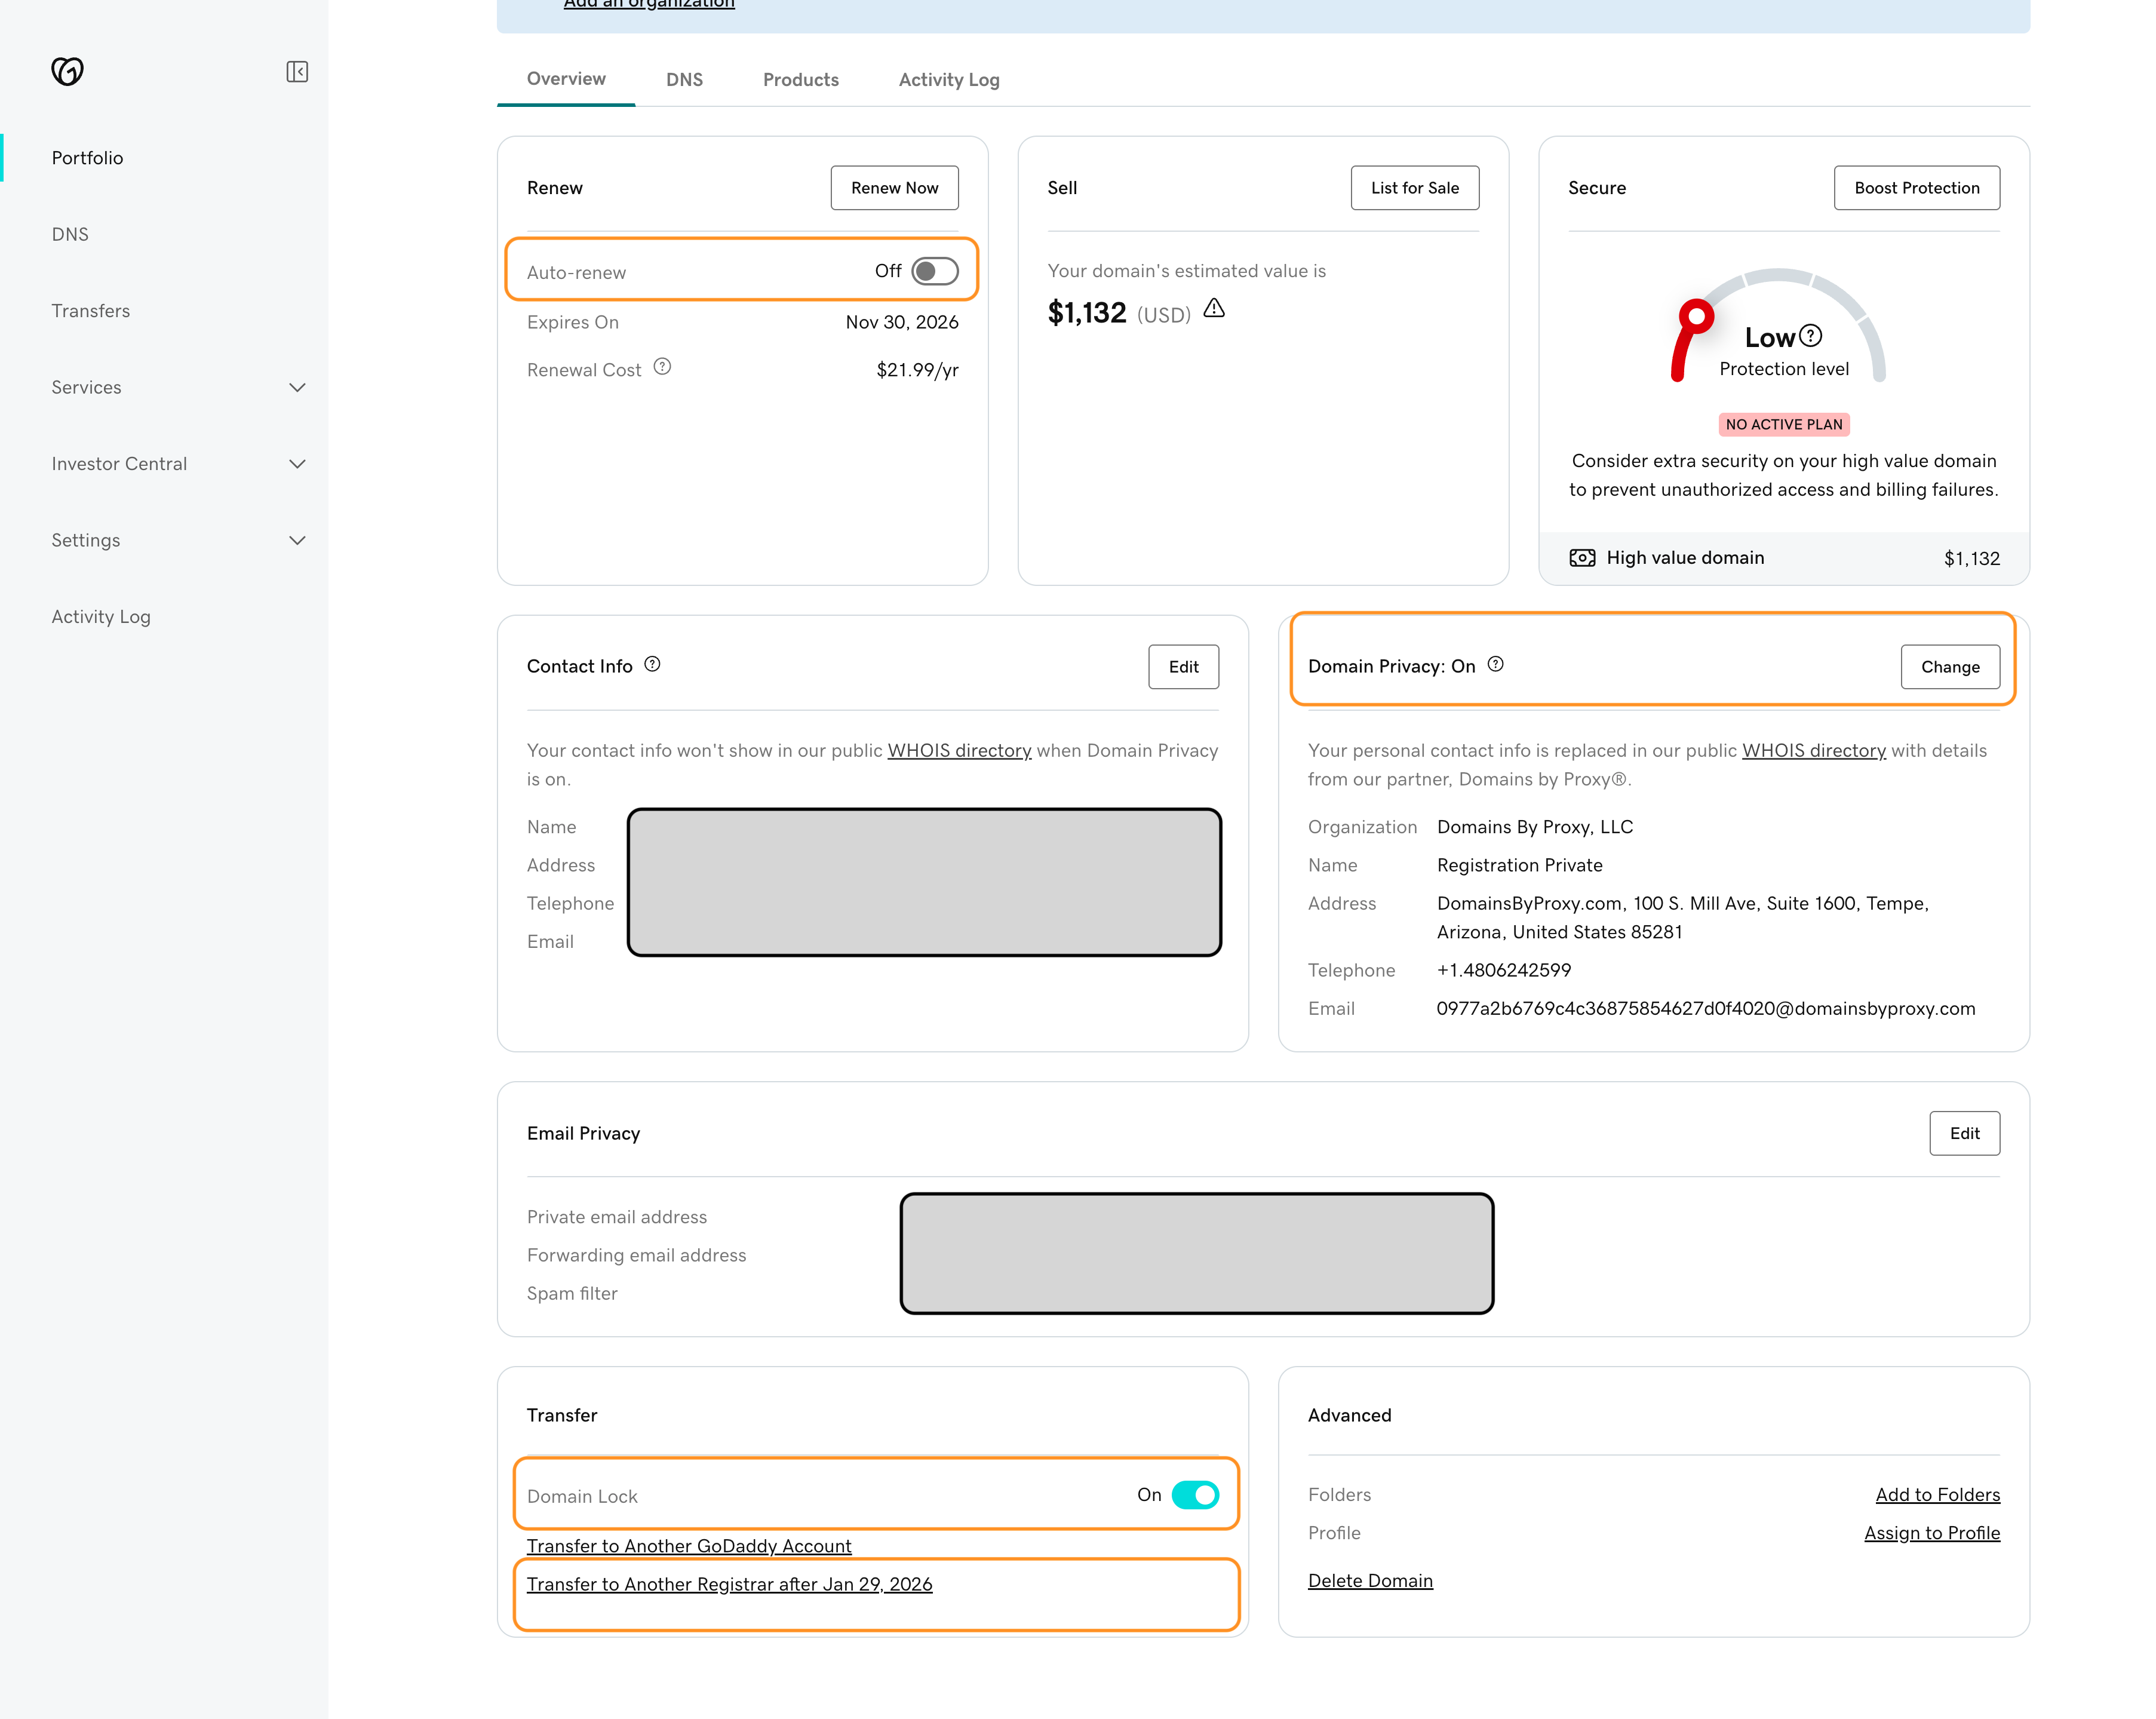The image size is (2156, 1719).
Task: Collapse the sidebar panel icon
Action: (x=297, y=72)
